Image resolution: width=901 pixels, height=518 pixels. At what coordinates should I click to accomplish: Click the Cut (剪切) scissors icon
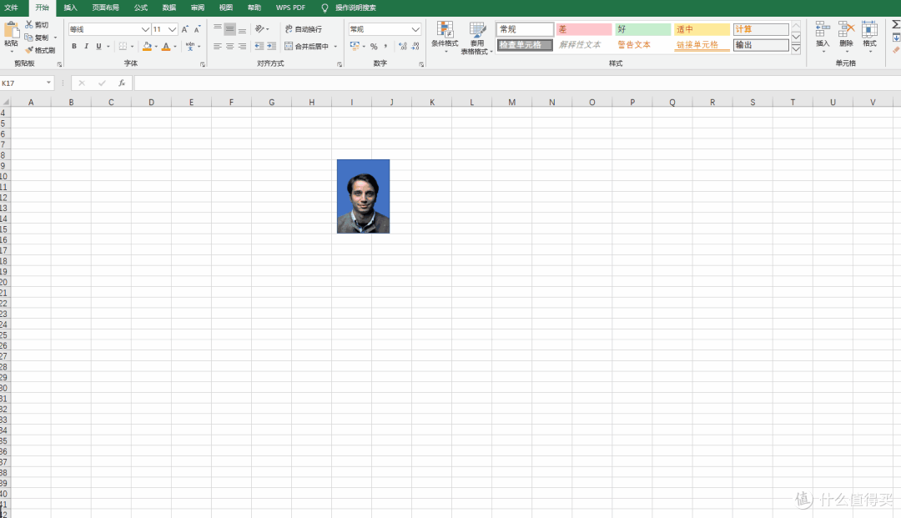[x=28, y=25]
